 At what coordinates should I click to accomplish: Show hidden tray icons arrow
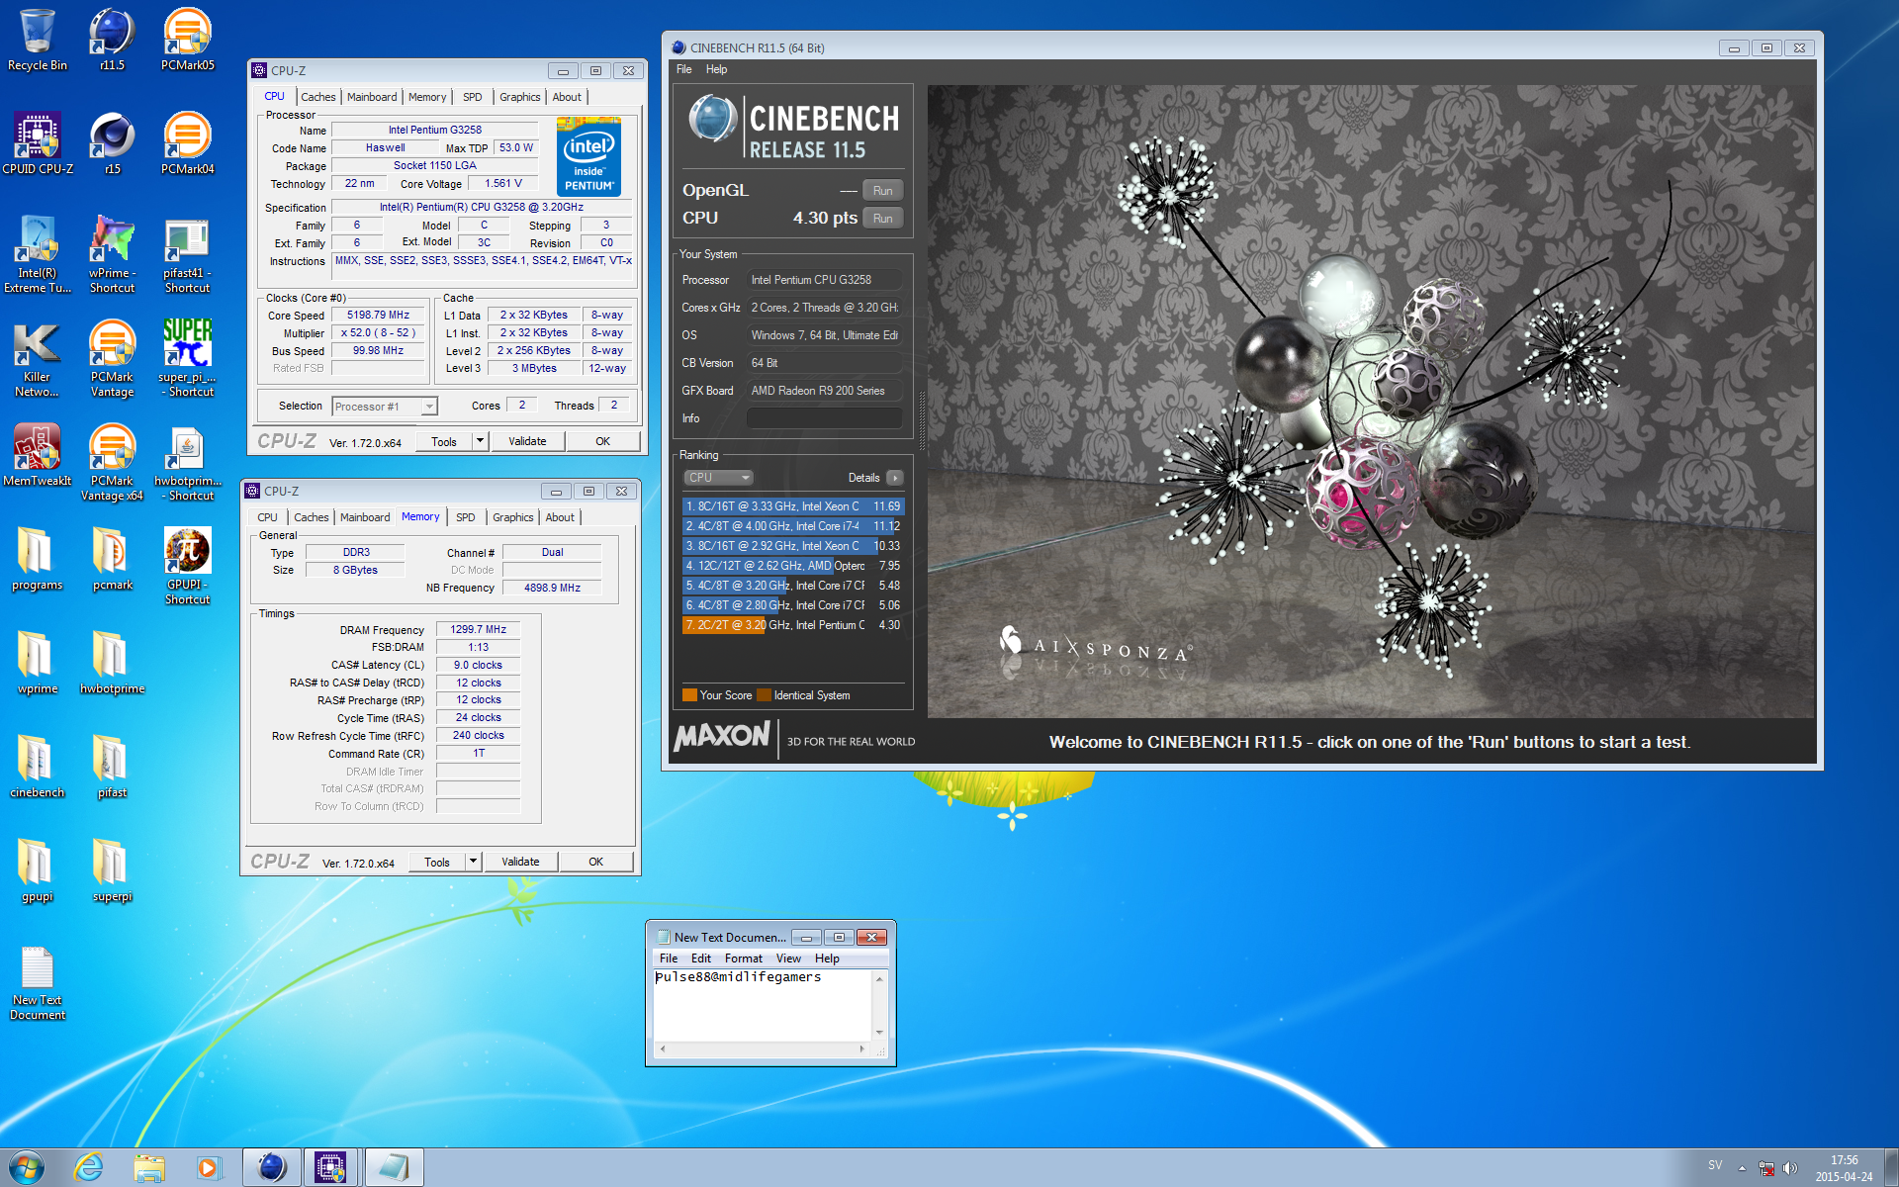tap(1742, 1168)
